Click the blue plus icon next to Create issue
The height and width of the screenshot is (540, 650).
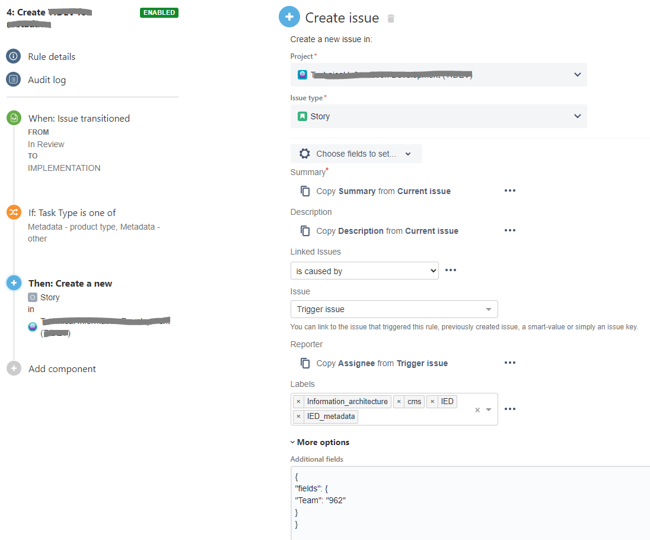[x=289, y=17]
